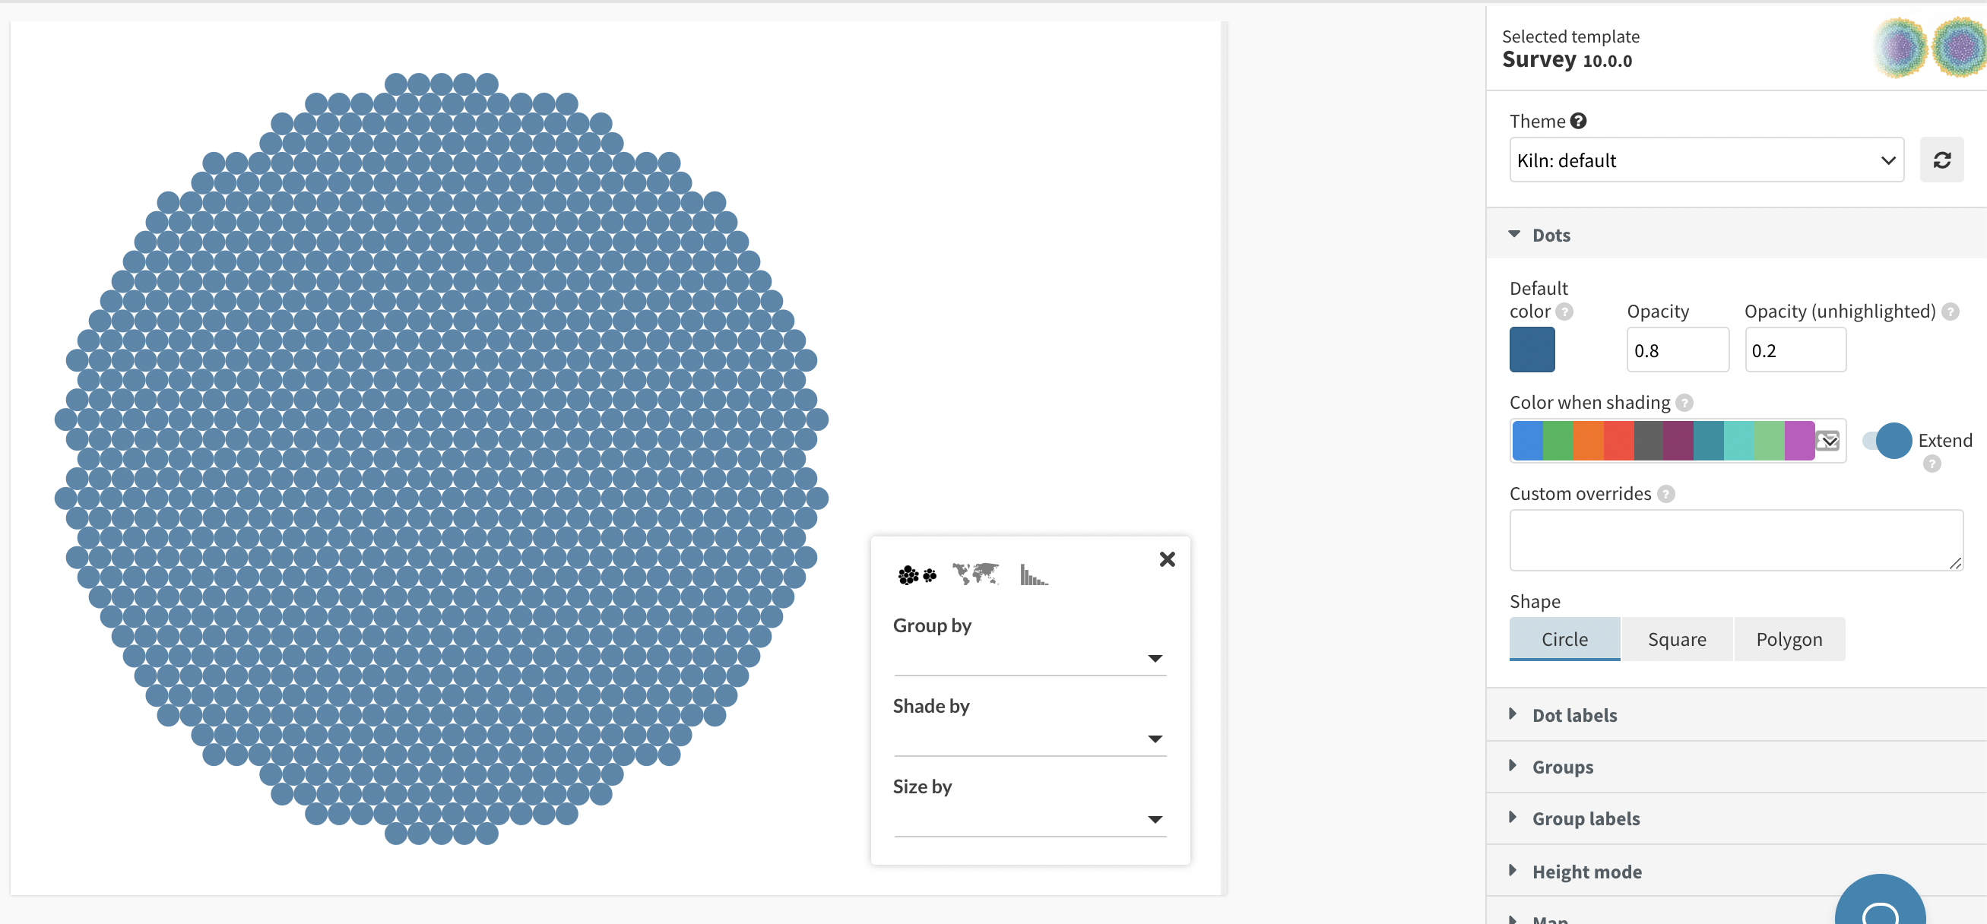Click help icon beside Color when shading

[x=1684, y=403]
